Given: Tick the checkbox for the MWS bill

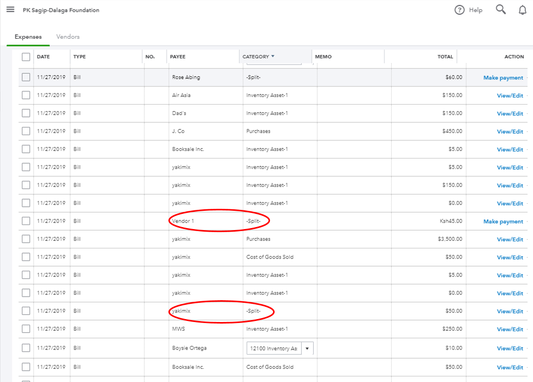Looking at the screenshot, I should pyautogui.click(x=26, y=329).
